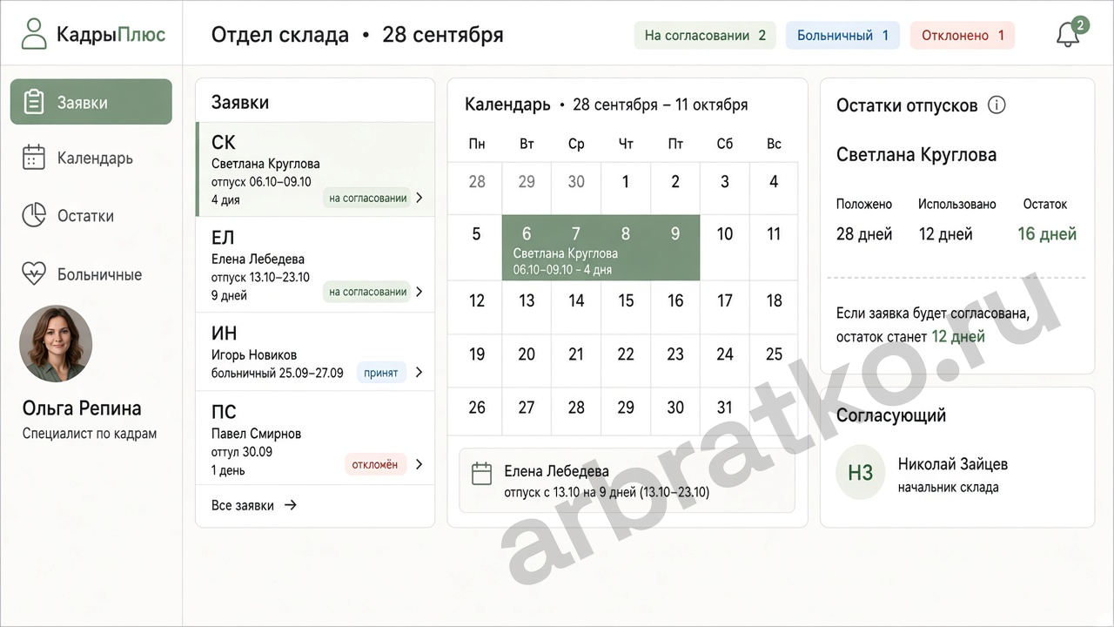The height and width of the screenshot is (627, 1114).
Task: Click the ПС initials in requests list
Action: 224,412
